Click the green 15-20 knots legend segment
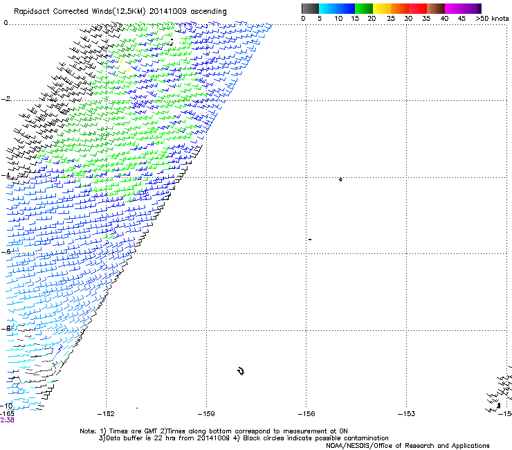 364,8
